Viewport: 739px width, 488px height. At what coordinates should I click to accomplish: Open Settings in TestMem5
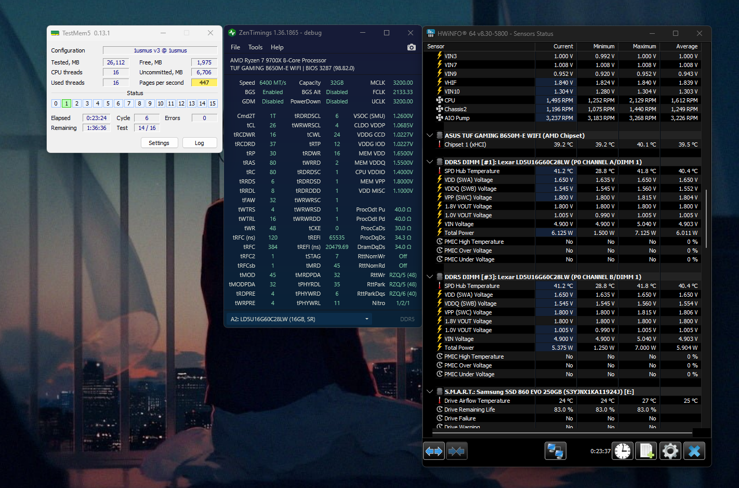pos(159,143)
